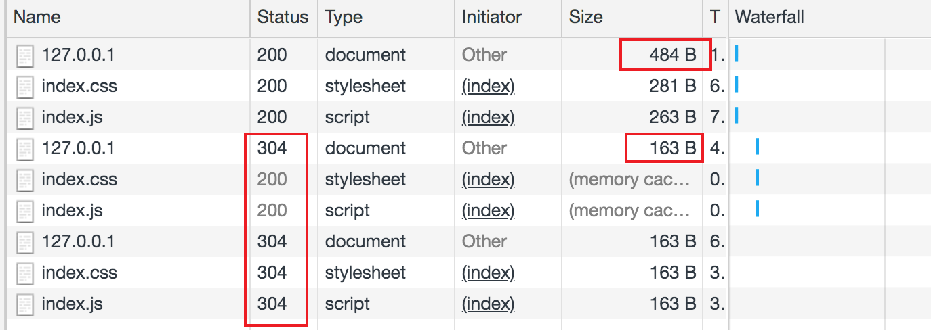931x330 pixels.
Task: Click file icon of the memory-cached index.css request
Action: [25, 180]
